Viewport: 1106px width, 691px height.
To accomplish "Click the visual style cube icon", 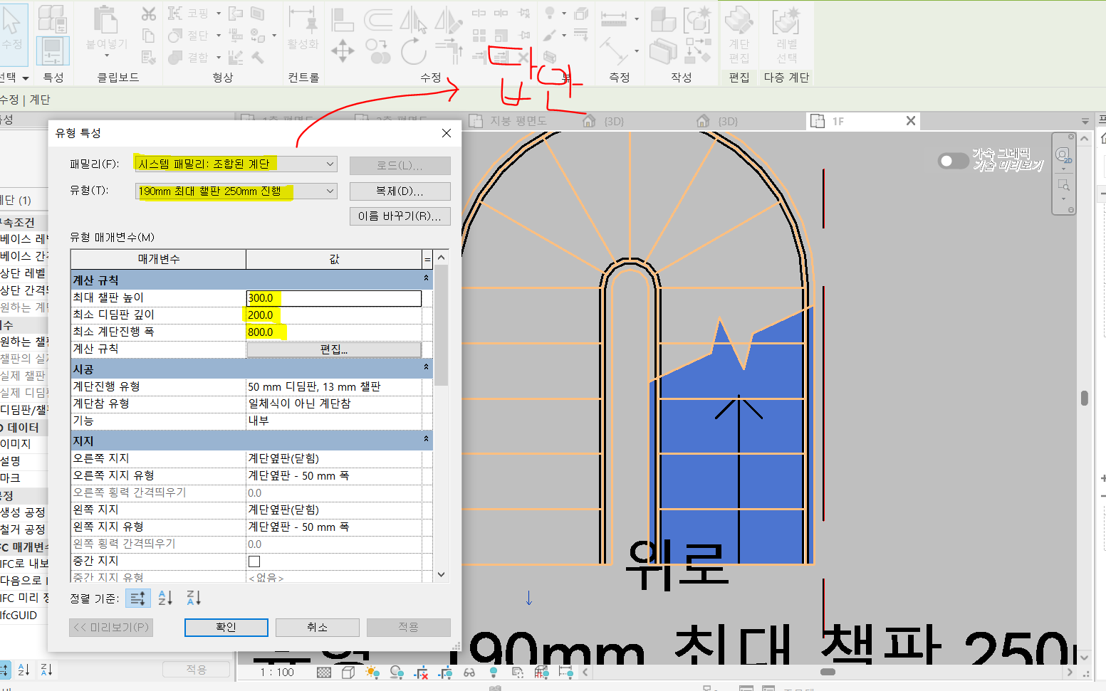I will pos(348,672).
